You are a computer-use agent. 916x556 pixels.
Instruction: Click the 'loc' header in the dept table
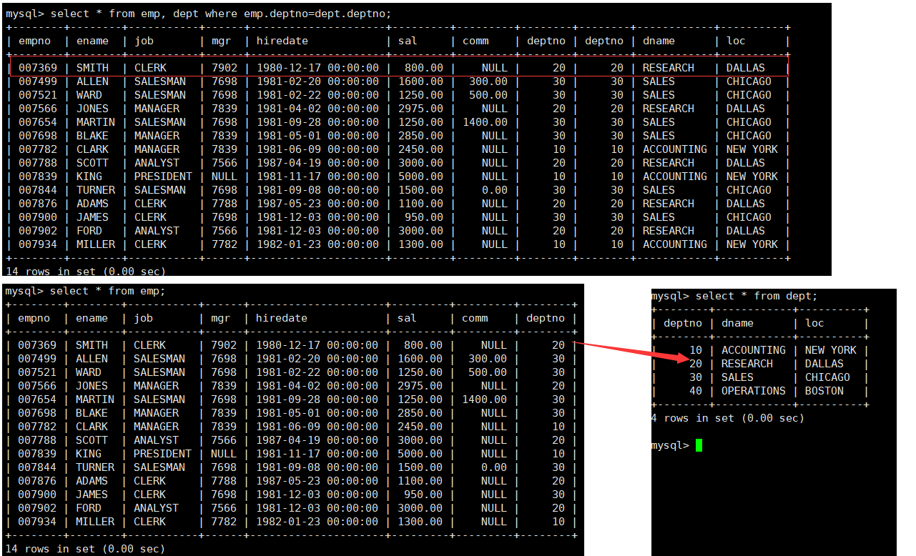(814, 323)
